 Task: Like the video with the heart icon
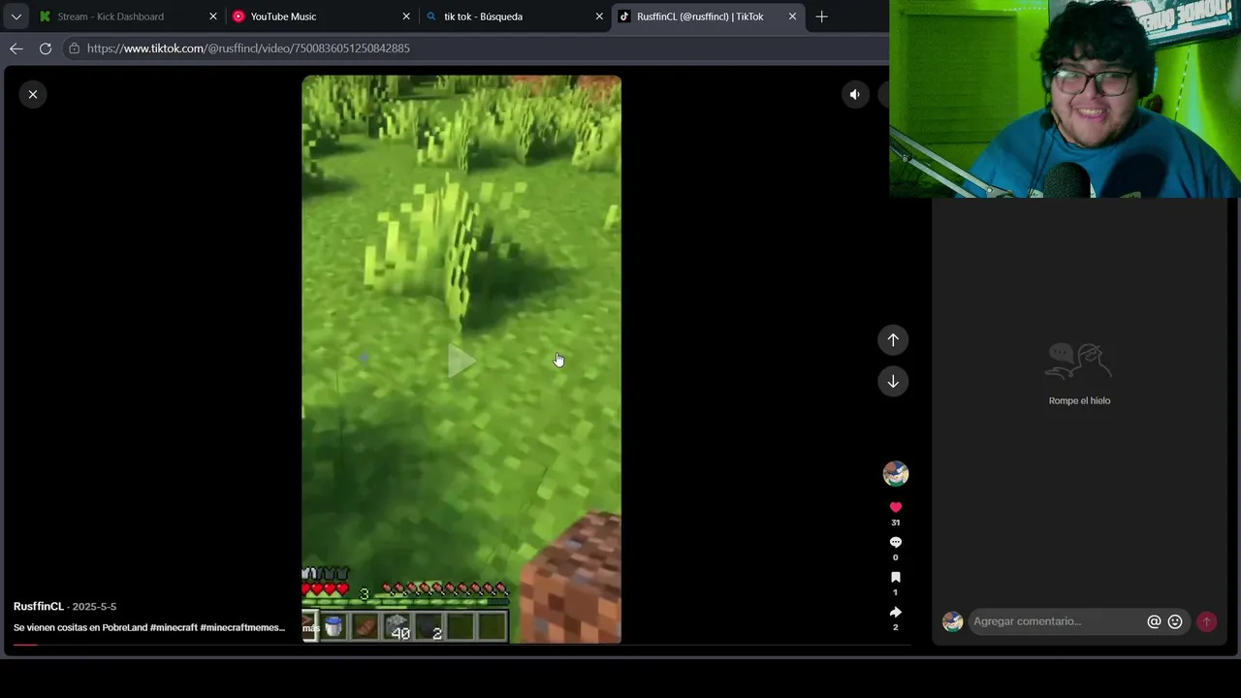pos(895,507)
